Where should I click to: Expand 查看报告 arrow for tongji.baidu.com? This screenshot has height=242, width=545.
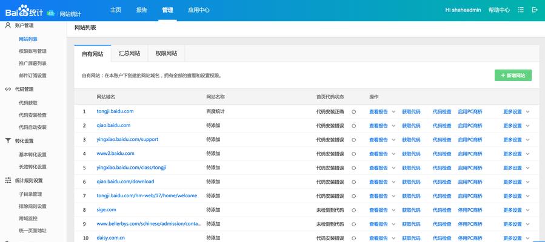pos(393,112)
